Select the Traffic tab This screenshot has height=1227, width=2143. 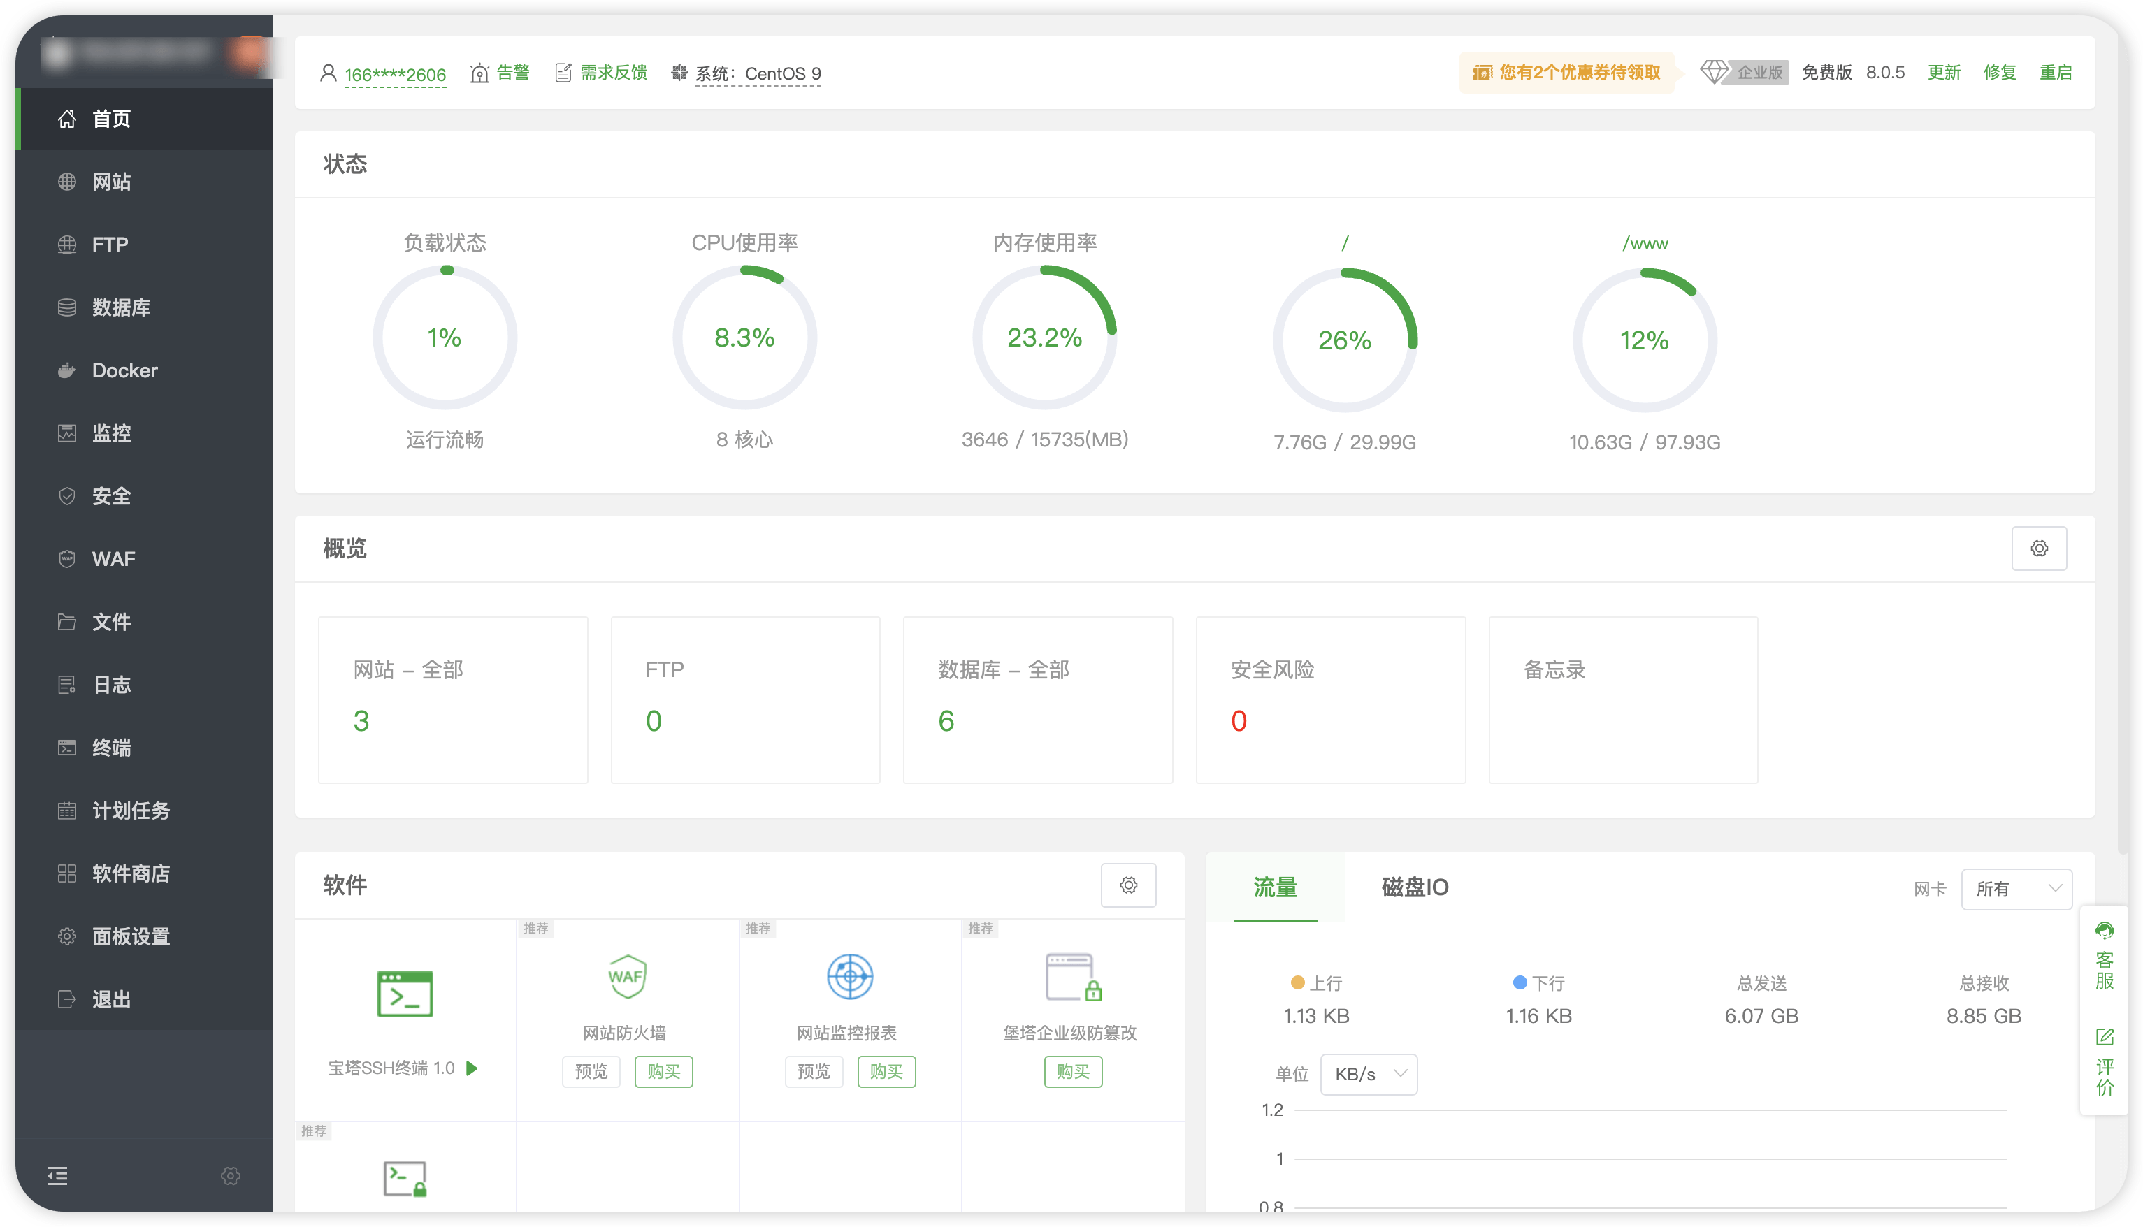[1274, 887]
